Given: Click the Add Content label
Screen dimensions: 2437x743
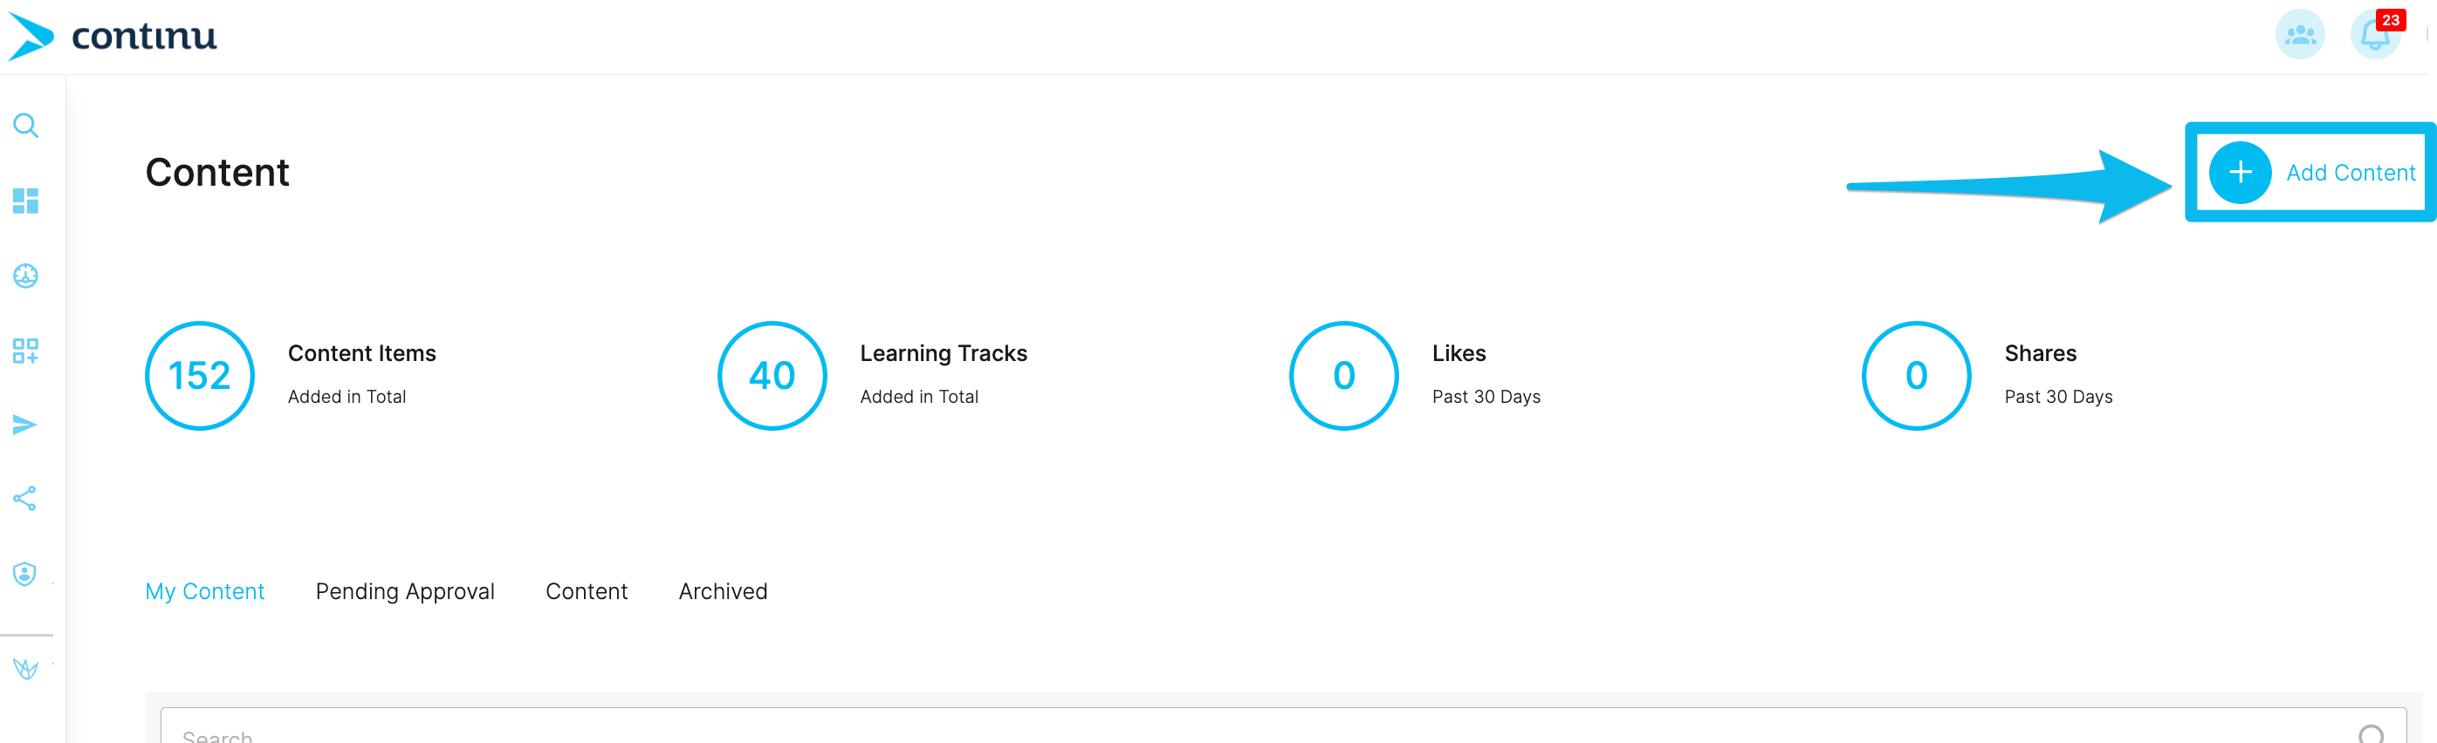Looking at the screenshot, I should pos(2350,173).
